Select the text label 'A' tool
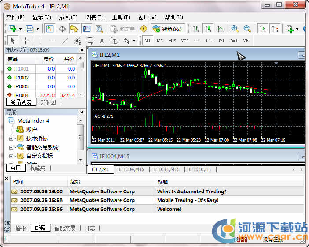Viewport: 309px width, 247px height. pyautogui.click(x=102, y=41)
